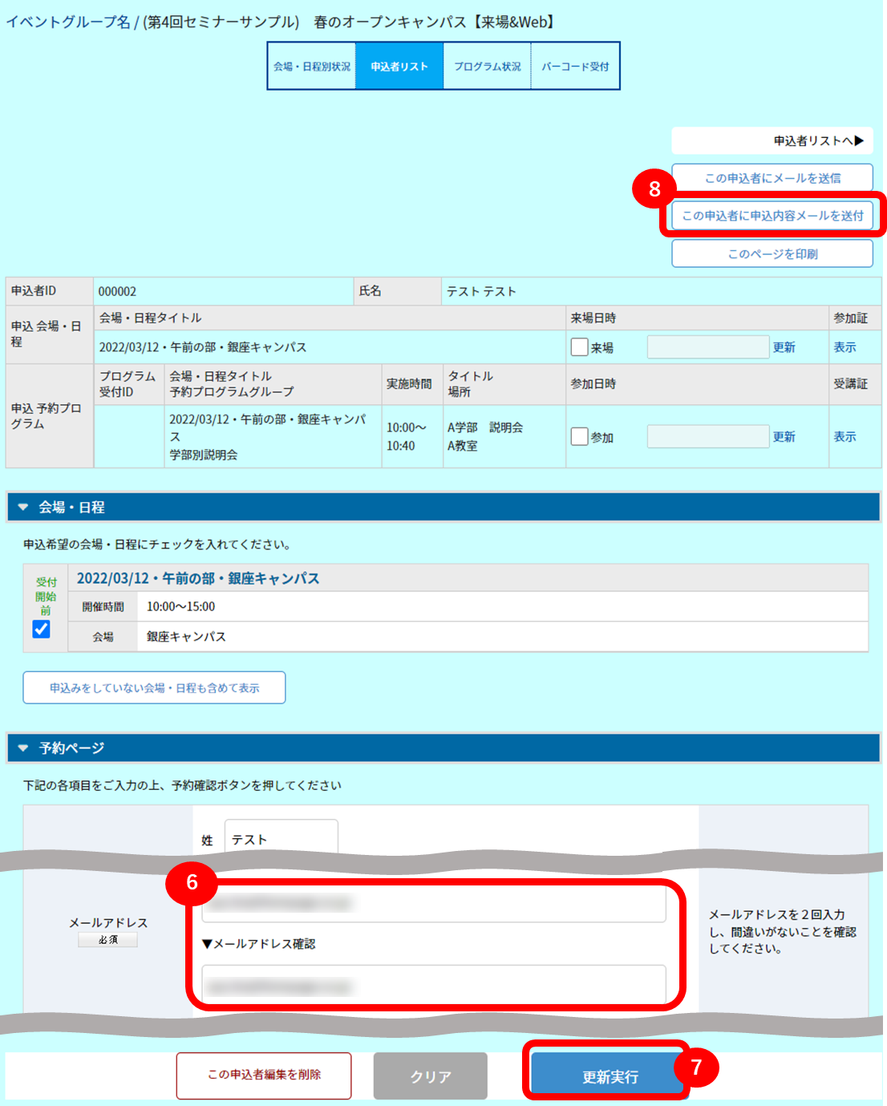Screen dimensions: 887x1106
Task: Open 参加証 表示 link
Action: 844,347
